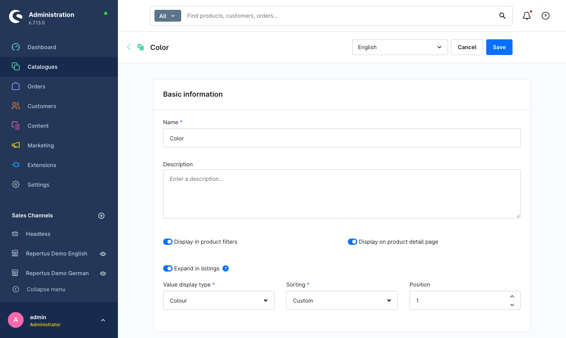Expand the admin user menu chevron

point(103,320)
